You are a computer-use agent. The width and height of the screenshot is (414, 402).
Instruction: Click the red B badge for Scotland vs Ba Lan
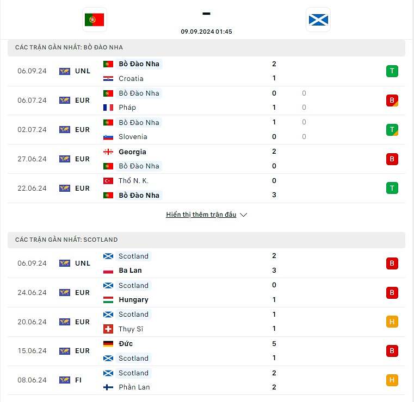click(x=392, y=263)
